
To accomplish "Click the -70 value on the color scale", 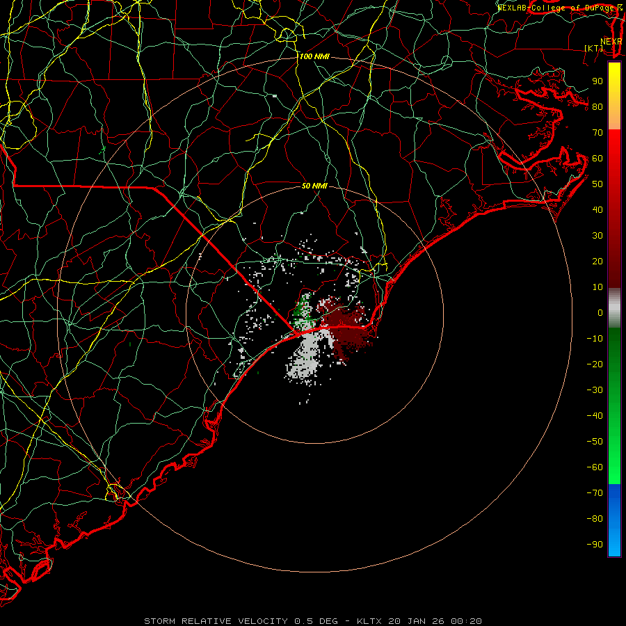I will tap(595, 493).
